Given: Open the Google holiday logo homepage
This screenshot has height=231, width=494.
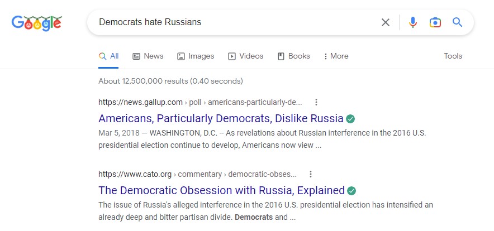Looking at the screenshot, I should [x=36, y=23].
